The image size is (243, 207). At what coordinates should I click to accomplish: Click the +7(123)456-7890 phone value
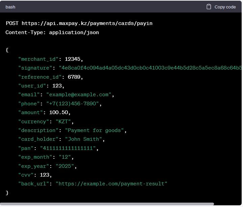72,104
